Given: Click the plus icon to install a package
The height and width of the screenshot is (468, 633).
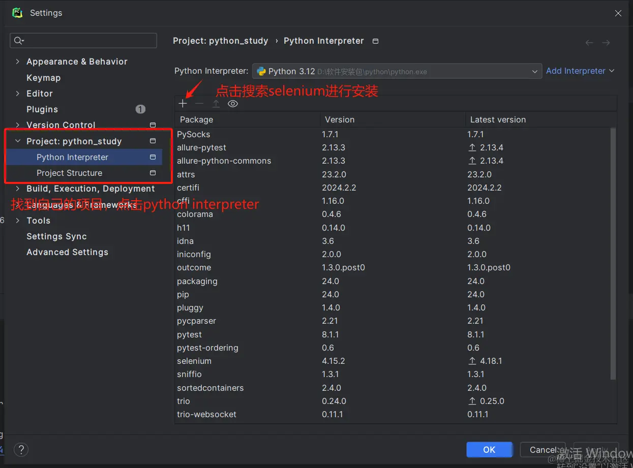Looking at the screenshot, I should pyautogui.click(x=183, y=104).
